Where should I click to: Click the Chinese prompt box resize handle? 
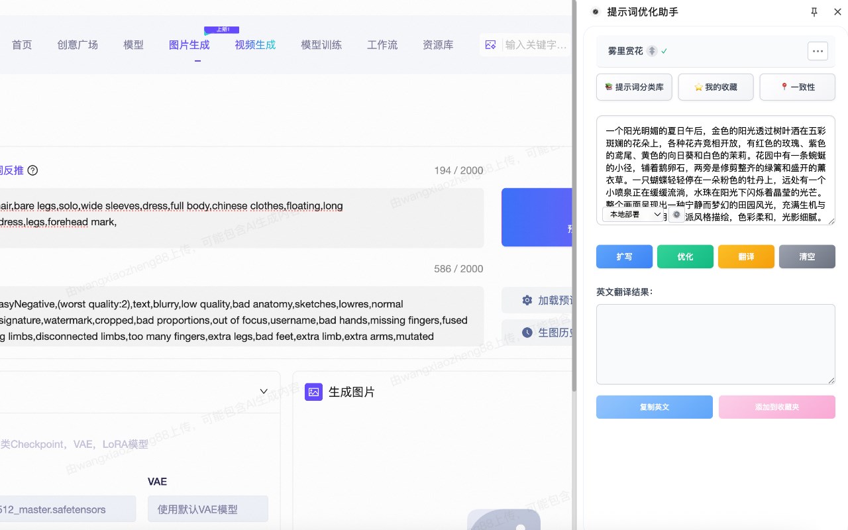pos(831,221)
